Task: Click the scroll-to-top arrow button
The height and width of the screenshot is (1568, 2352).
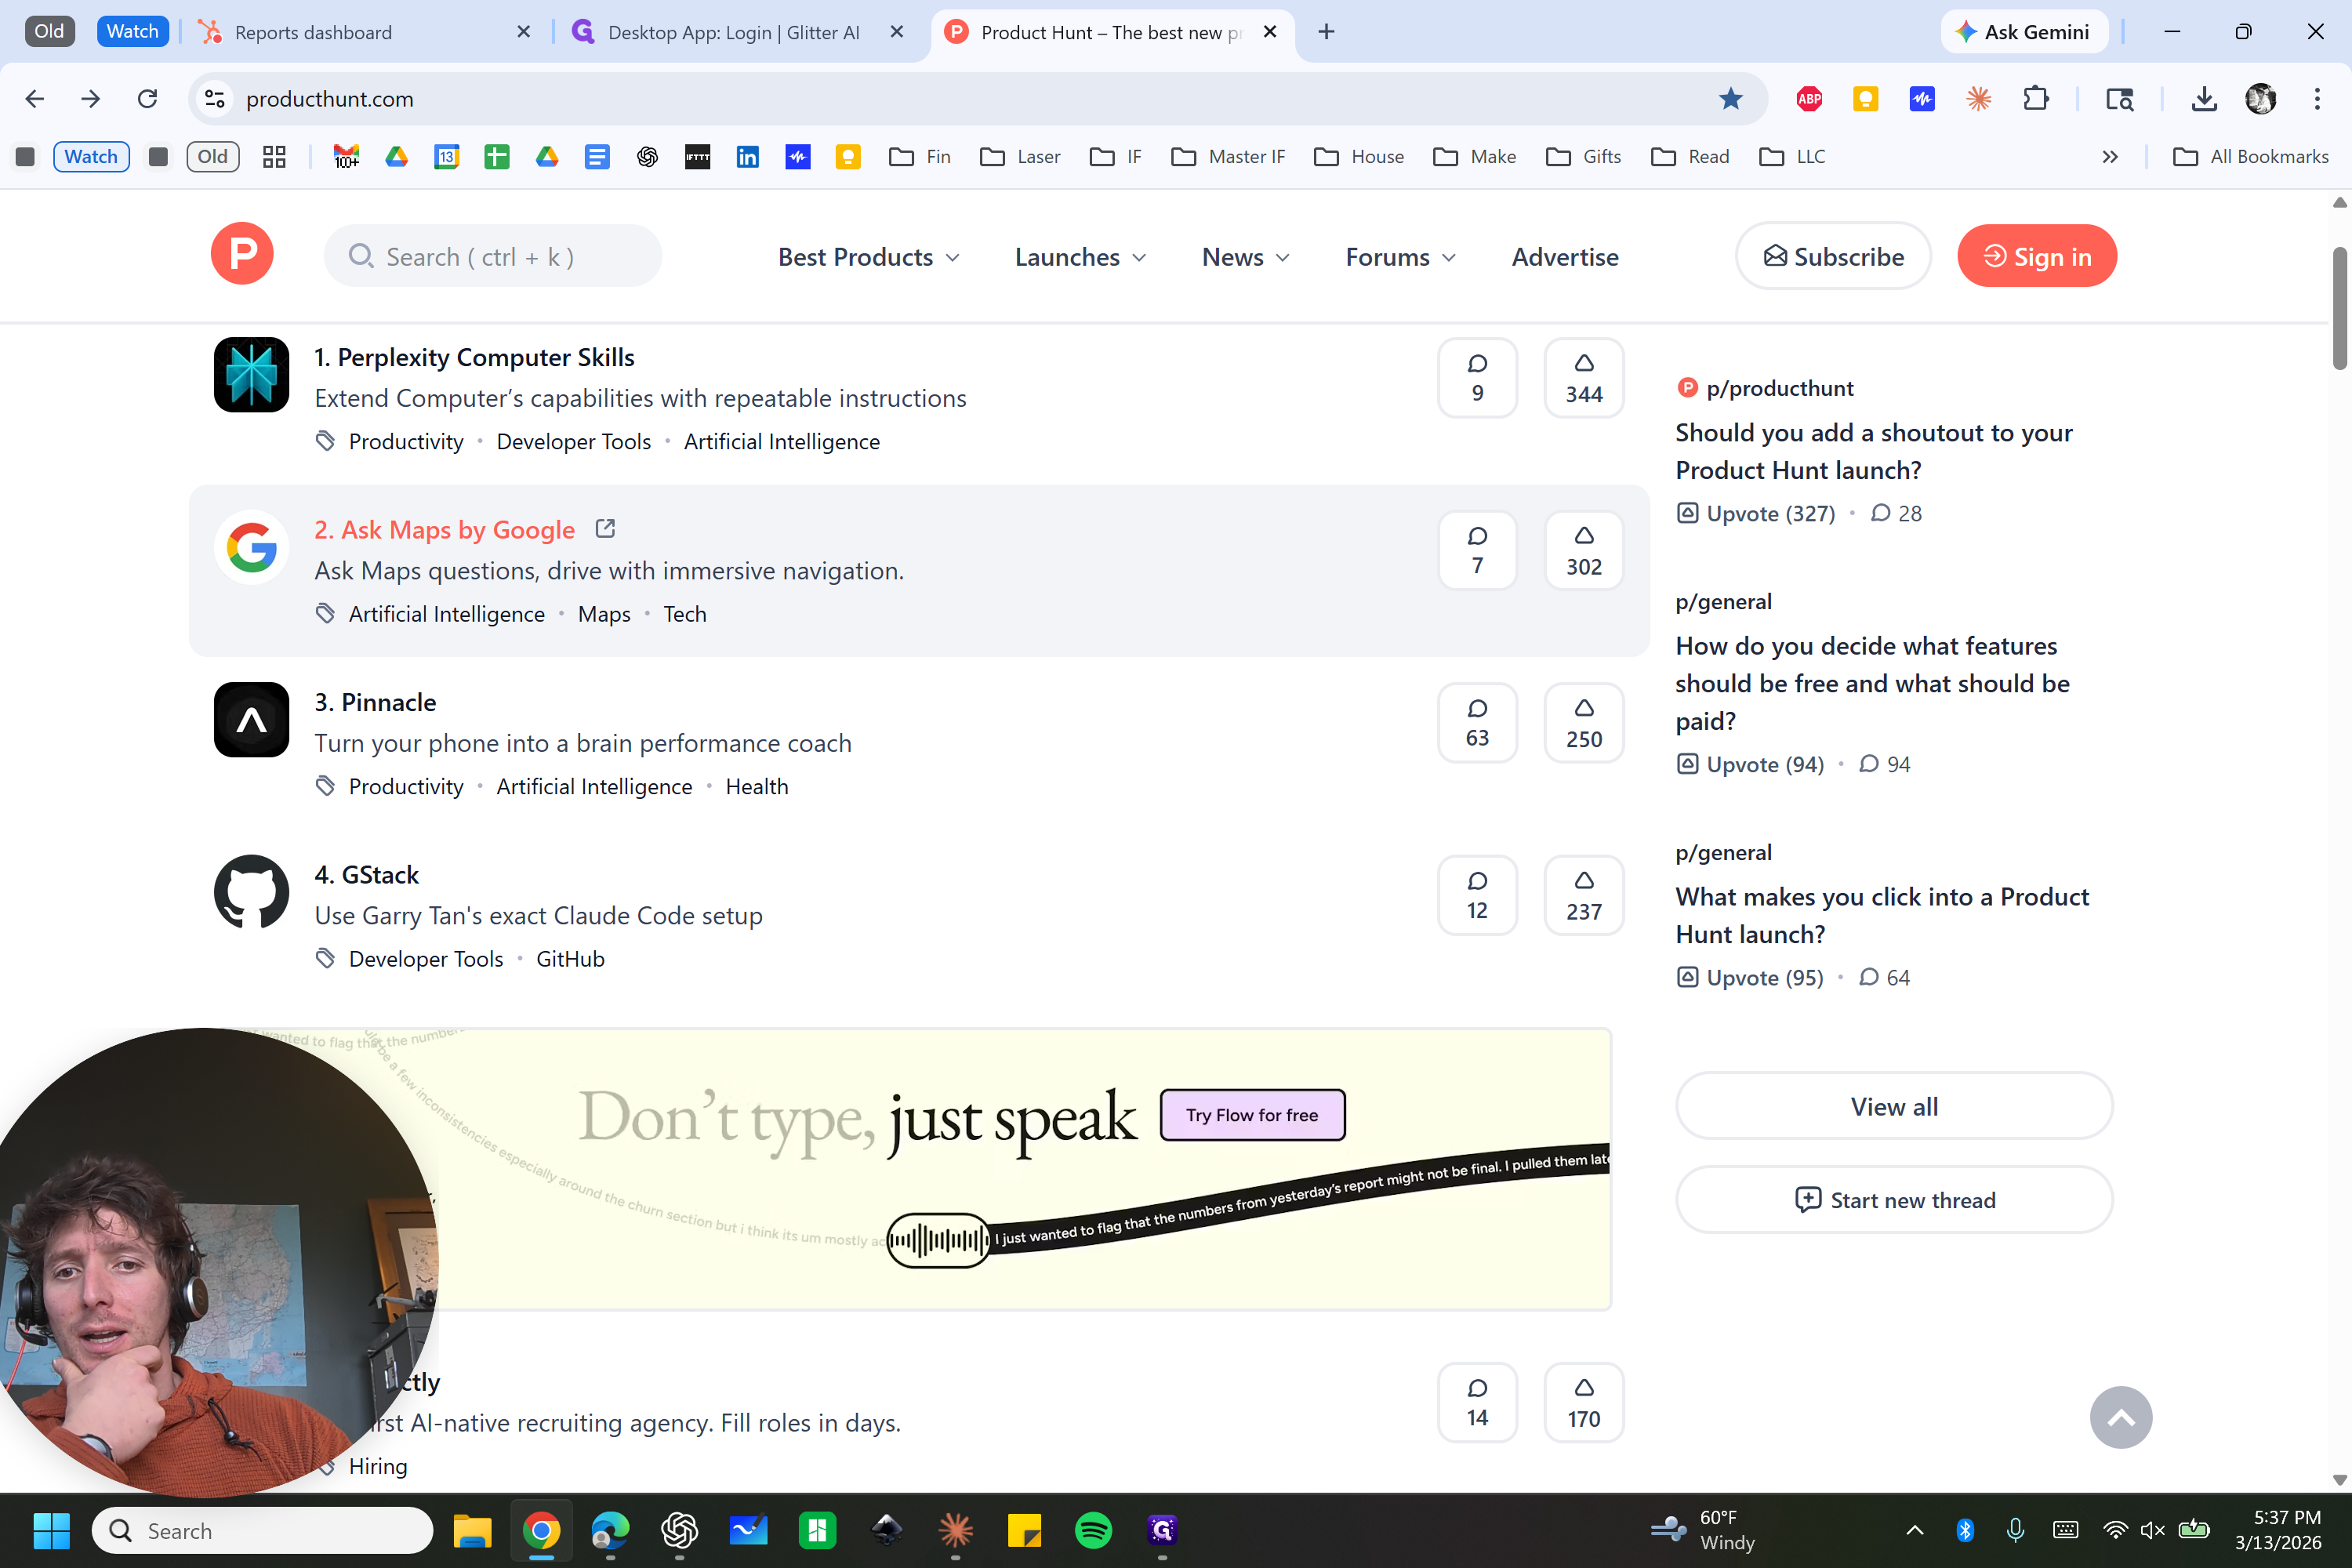Action: point(2120,1417)
